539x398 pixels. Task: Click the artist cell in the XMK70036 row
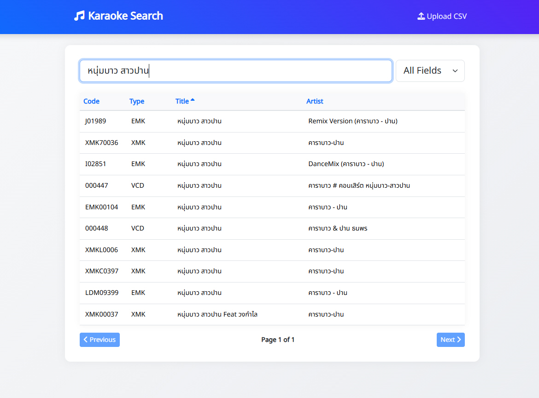click(326, 143)
